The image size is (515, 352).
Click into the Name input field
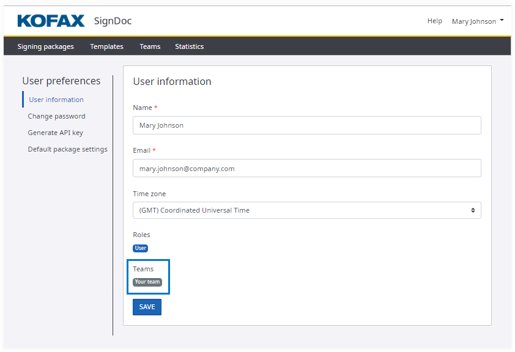click(306, 125)
